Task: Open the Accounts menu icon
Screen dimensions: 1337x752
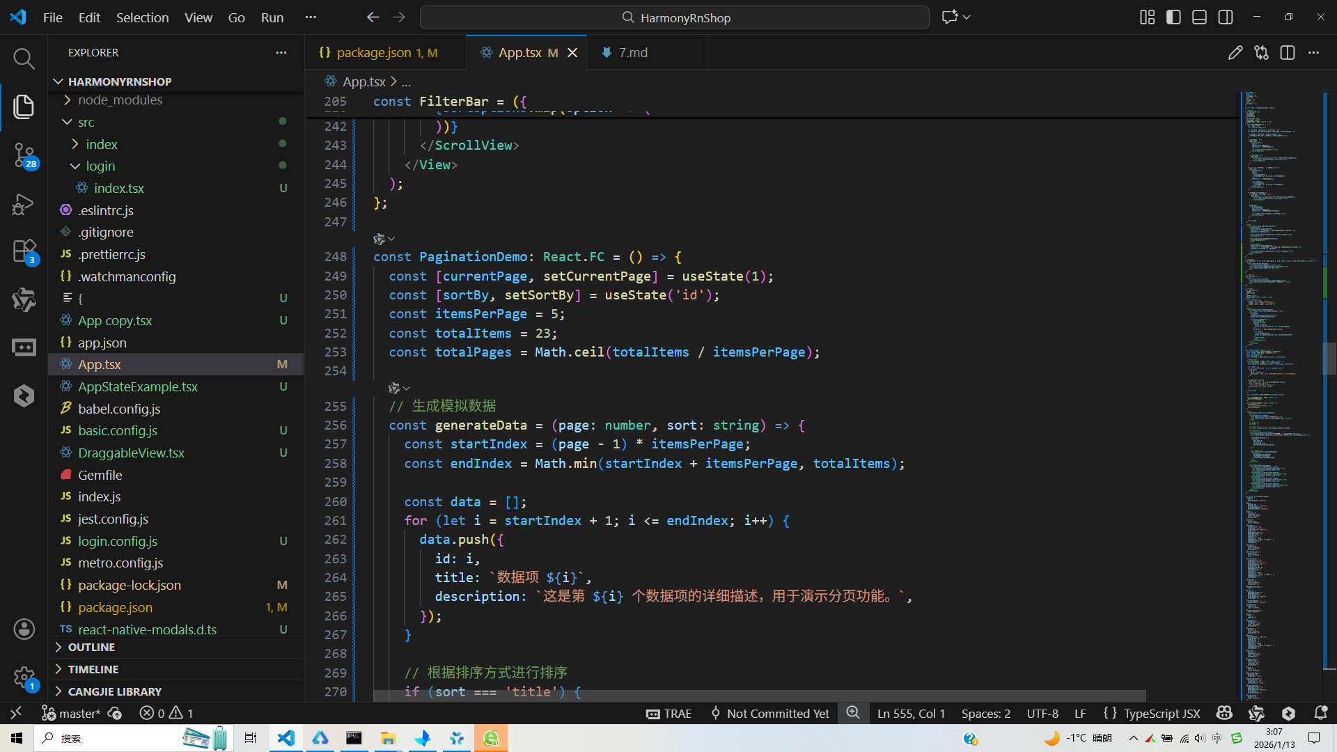Action: pos(24,629)
